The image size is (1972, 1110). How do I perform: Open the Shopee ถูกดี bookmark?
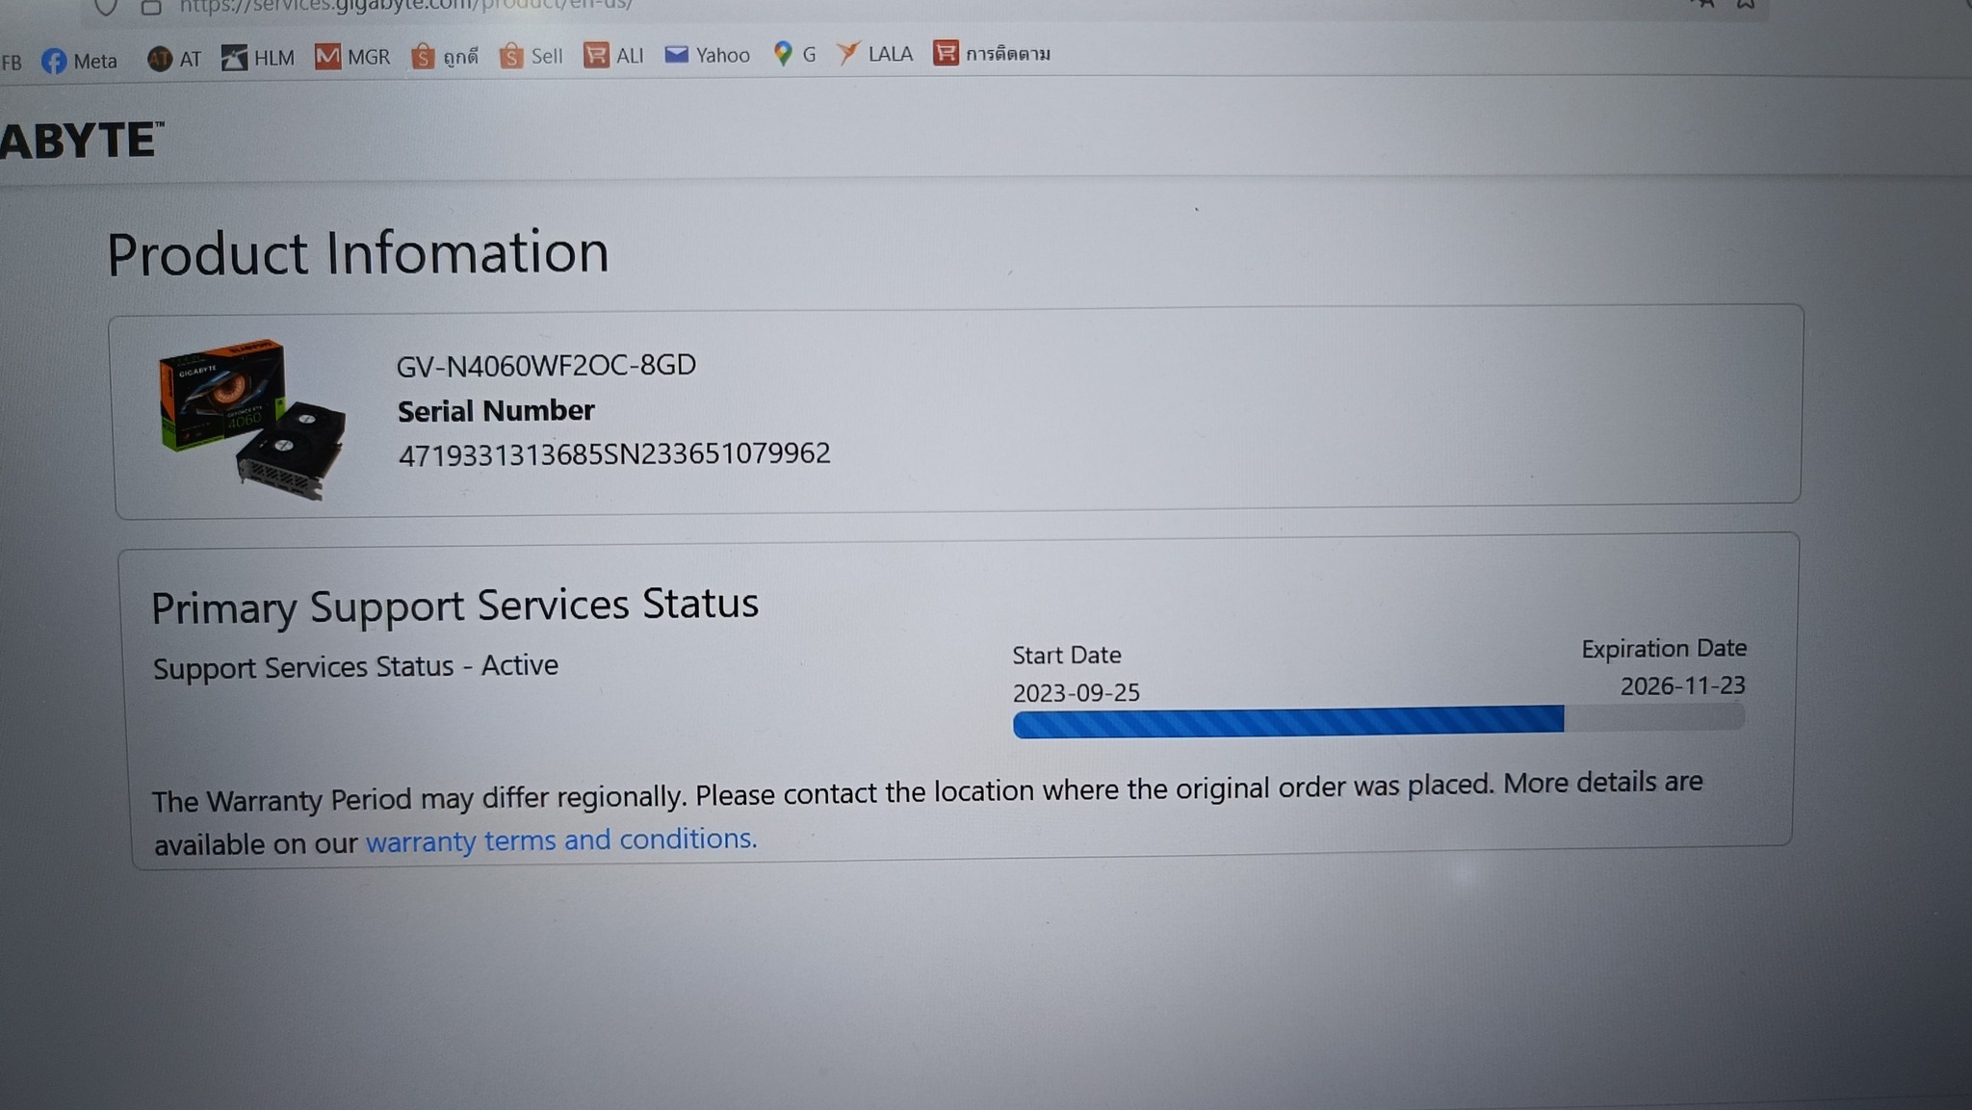tap(445, 56)
